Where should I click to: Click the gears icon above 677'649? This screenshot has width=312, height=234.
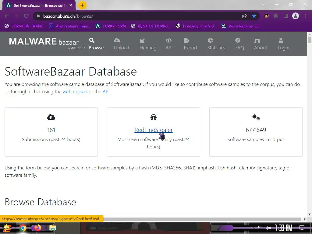click(256, 117)
